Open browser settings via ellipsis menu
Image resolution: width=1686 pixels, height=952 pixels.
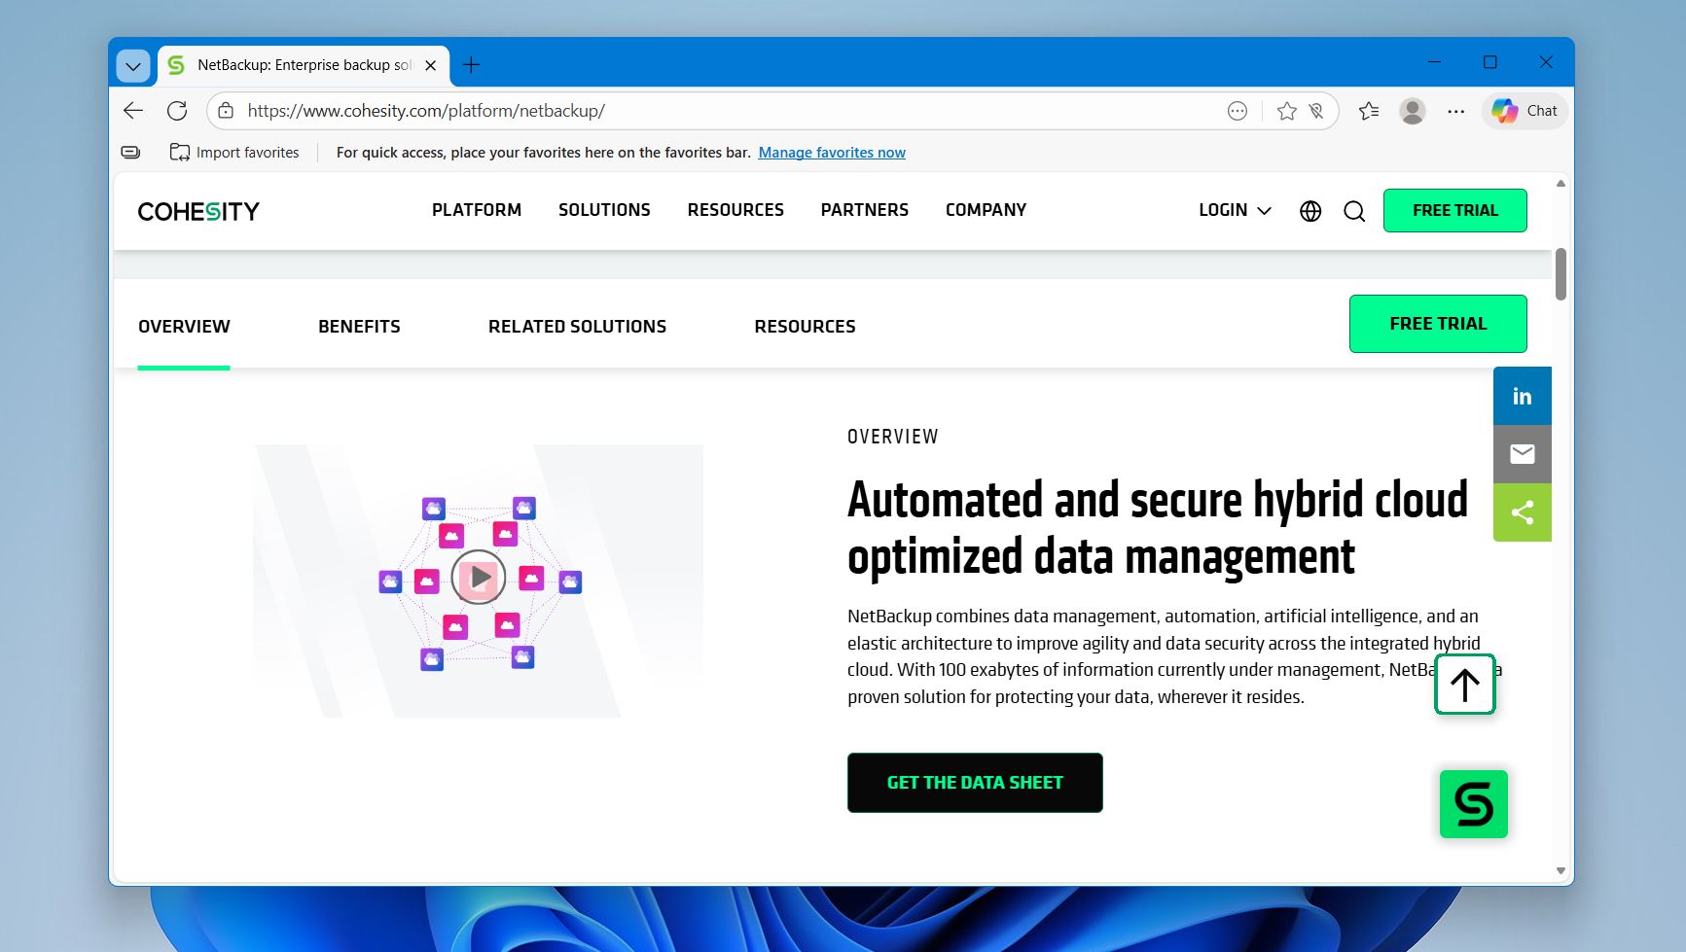(x=1454, y=111)
